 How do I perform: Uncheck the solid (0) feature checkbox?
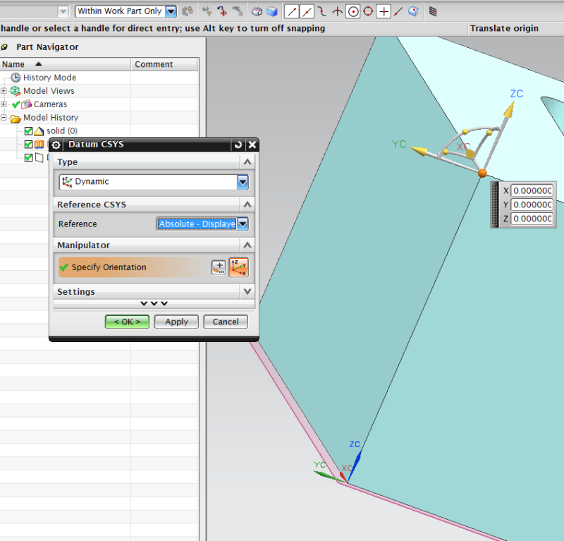[x=28, y=131]
